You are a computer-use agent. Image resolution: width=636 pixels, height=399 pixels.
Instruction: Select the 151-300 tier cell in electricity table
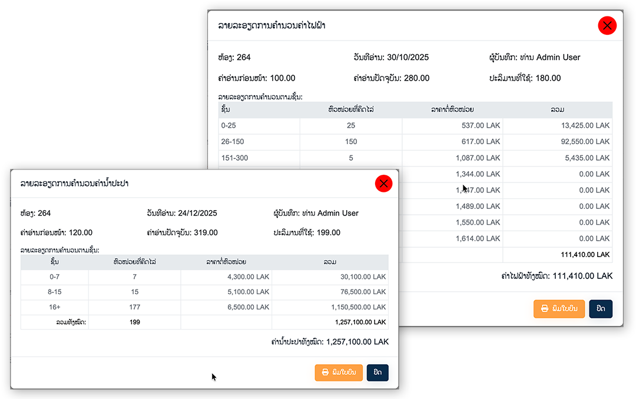point(259,158)
